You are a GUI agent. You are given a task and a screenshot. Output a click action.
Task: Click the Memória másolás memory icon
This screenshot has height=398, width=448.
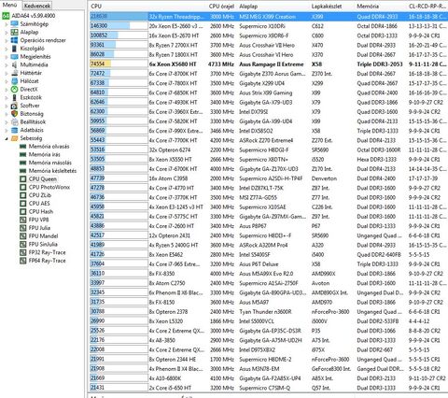(x=23, y=163)
